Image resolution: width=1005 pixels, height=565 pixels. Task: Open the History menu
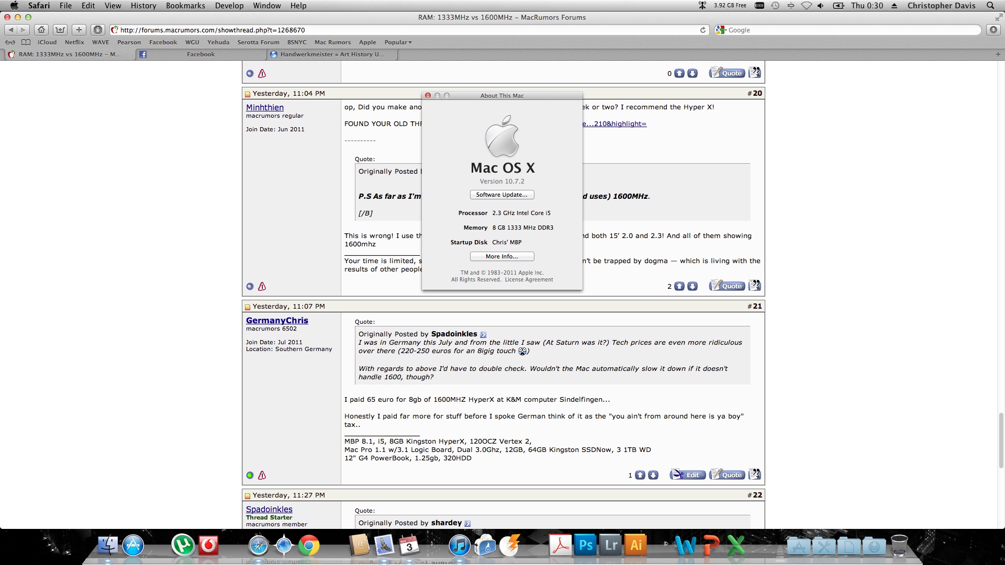click(x=143, y=5)
